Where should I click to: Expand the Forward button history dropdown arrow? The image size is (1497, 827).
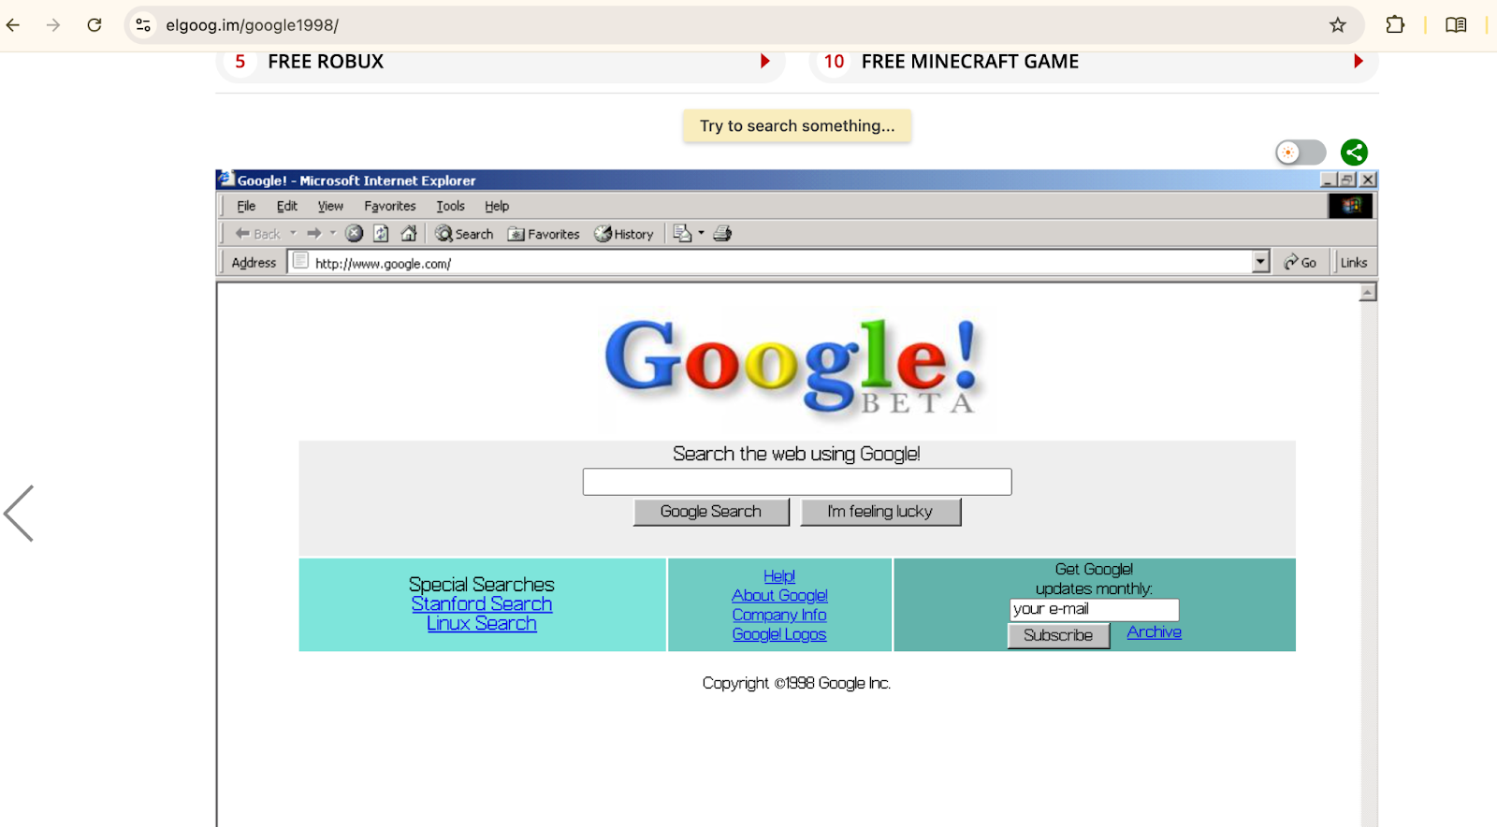[332, 233]
